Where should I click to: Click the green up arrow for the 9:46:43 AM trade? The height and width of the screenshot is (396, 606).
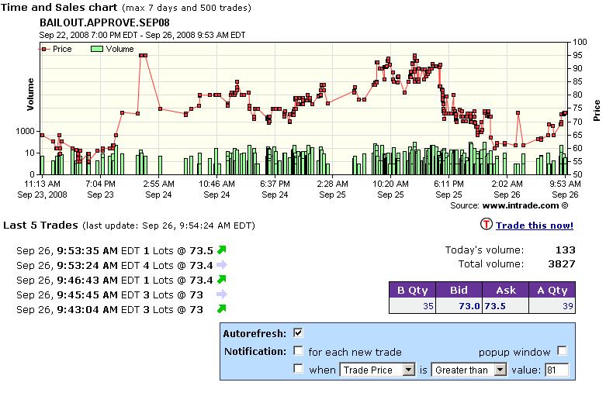221,280
